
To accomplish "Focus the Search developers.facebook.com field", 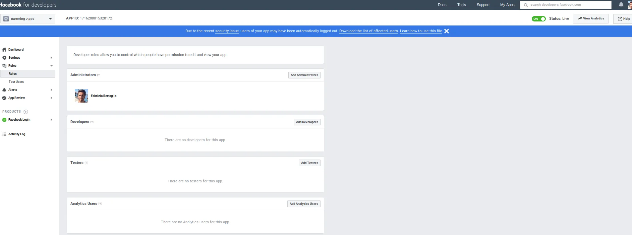I will pyautogui.click(x=566, y=5).
